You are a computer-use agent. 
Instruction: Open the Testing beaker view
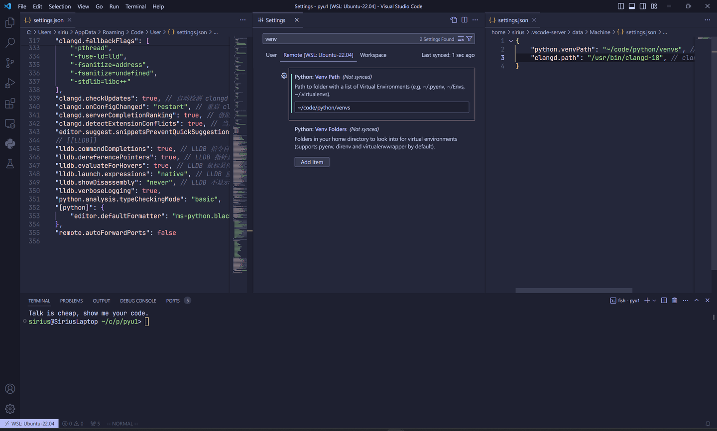pyautogui.click(x=10, y=163)
